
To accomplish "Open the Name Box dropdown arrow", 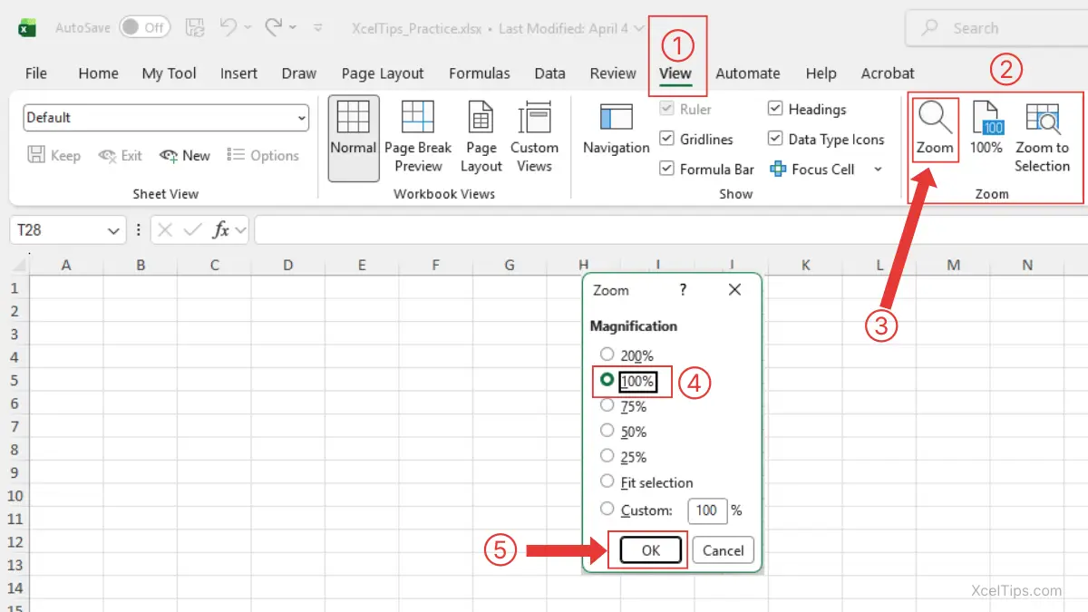I will click(x=114, y=231).
